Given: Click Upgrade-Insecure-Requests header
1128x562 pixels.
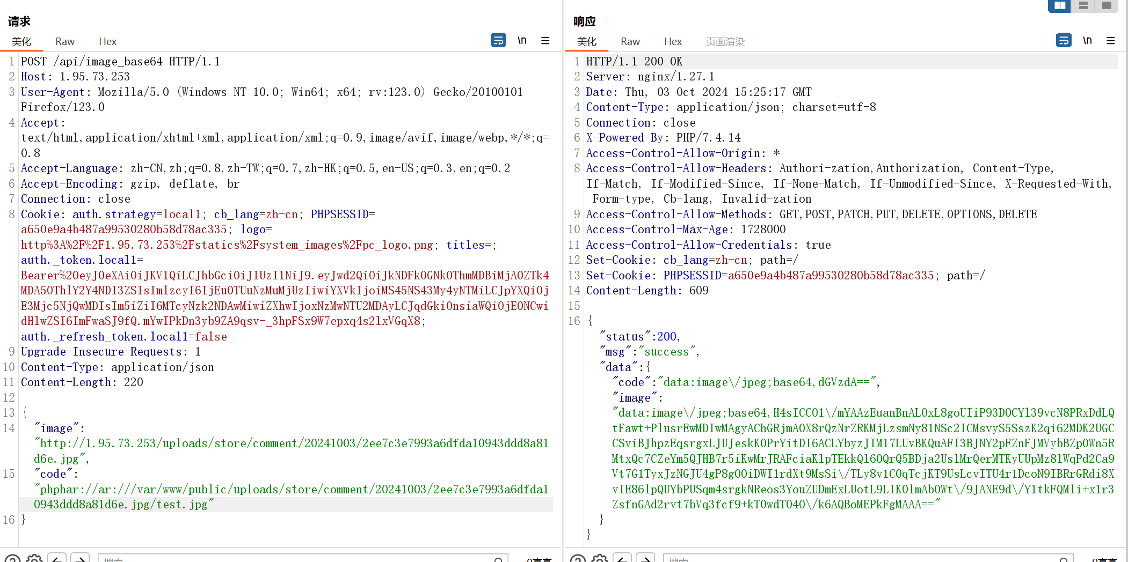Looking at the screenshot, I should pos(111,352).
